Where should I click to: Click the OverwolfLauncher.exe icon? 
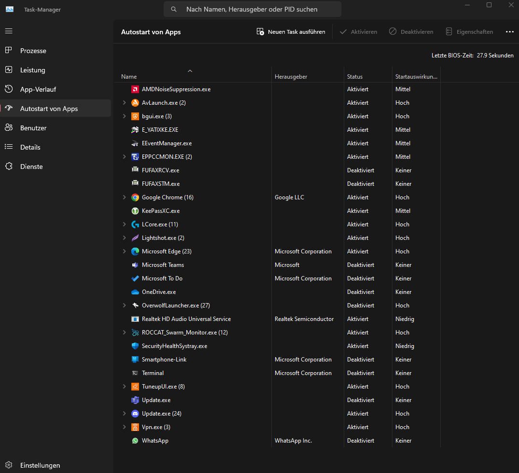pos(135,306)
